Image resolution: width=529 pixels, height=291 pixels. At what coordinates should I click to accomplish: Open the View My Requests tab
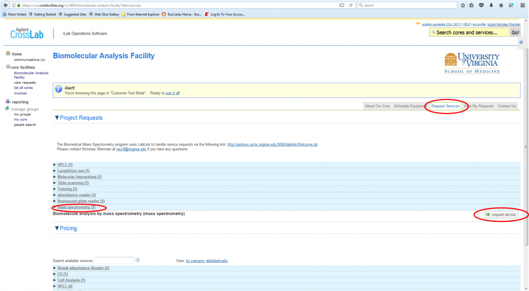pos(479,106)
